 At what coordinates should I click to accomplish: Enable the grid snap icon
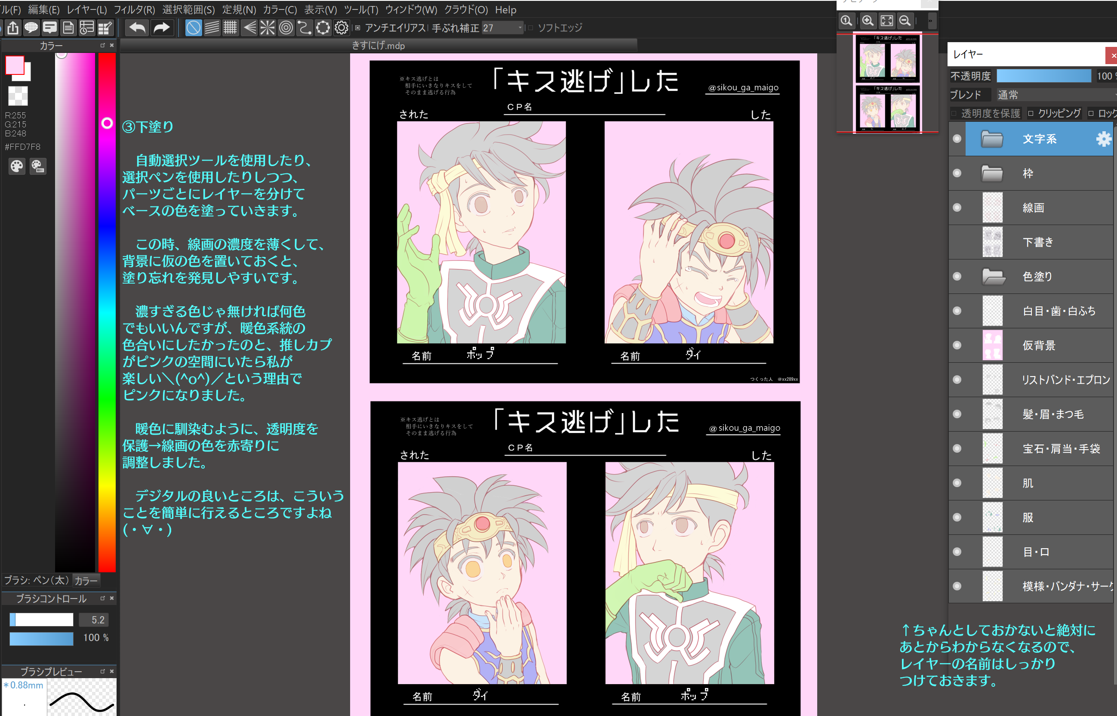[x=230, y=28]
